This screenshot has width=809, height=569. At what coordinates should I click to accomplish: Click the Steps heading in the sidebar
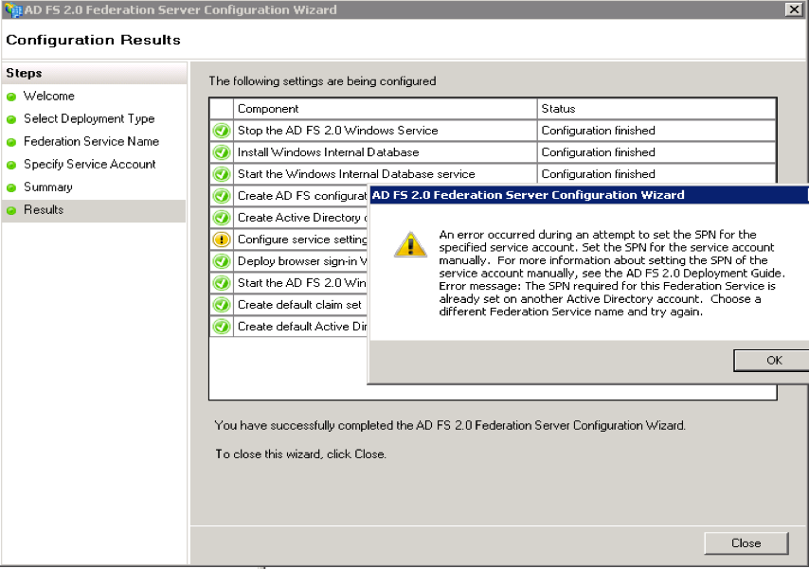(x=24, y=73)
